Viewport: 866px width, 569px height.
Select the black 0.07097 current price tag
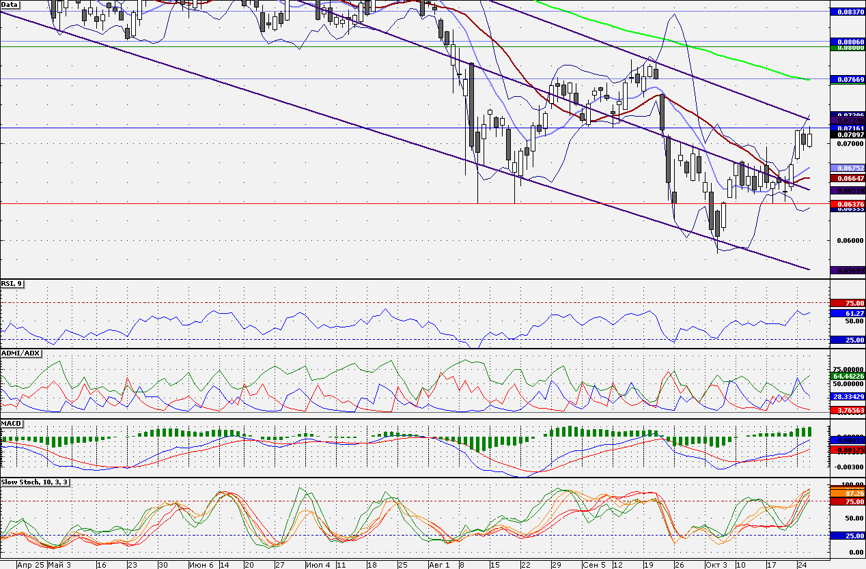(x=847, y=135)
